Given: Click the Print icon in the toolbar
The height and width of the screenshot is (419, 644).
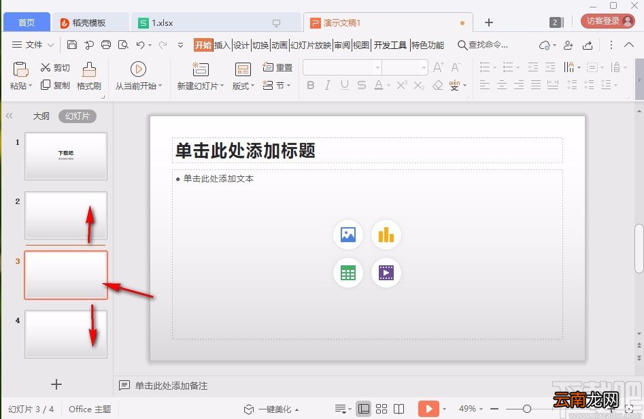Looking at the screenshot, I should pyautogui.click(x=106, y=44).
